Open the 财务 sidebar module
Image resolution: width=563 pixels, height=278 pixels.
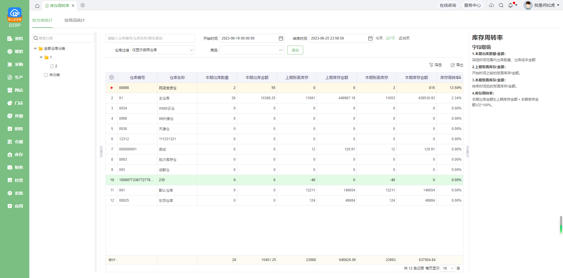[15, 167]
